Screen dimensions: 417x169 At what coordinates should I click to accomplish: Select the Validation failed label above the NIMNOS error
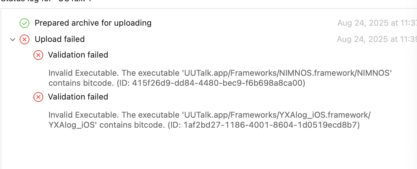[x=78, y=55]
